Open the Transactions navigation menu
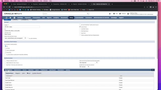Screen dimensions: 161x90 coord(36,18)
